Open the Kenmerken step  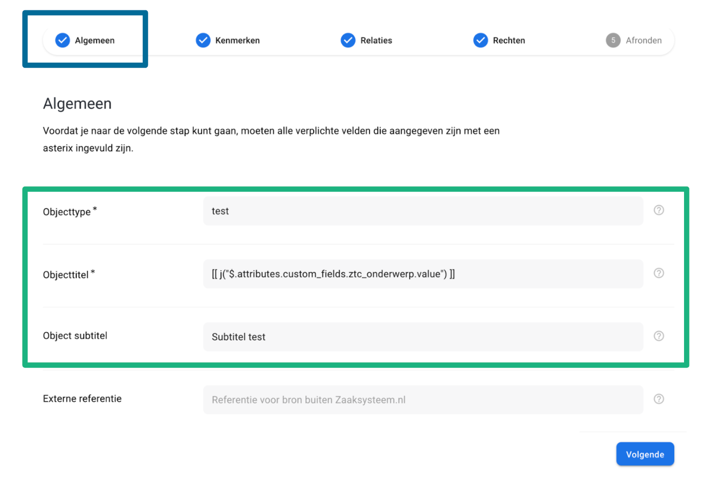[x=228, y=40]
